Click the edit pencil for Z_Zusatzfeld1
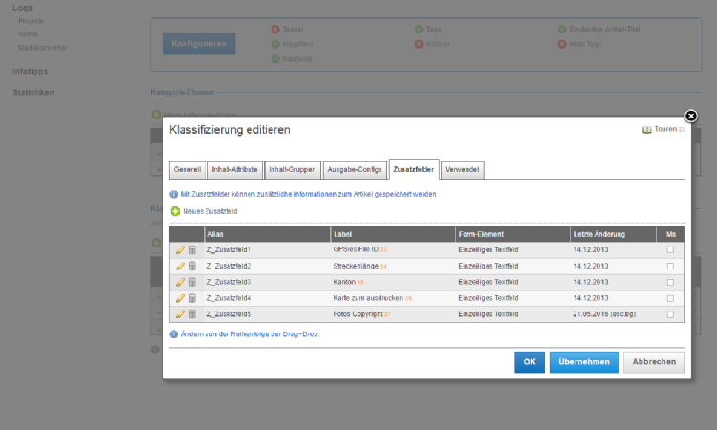 tap(180, 249)
